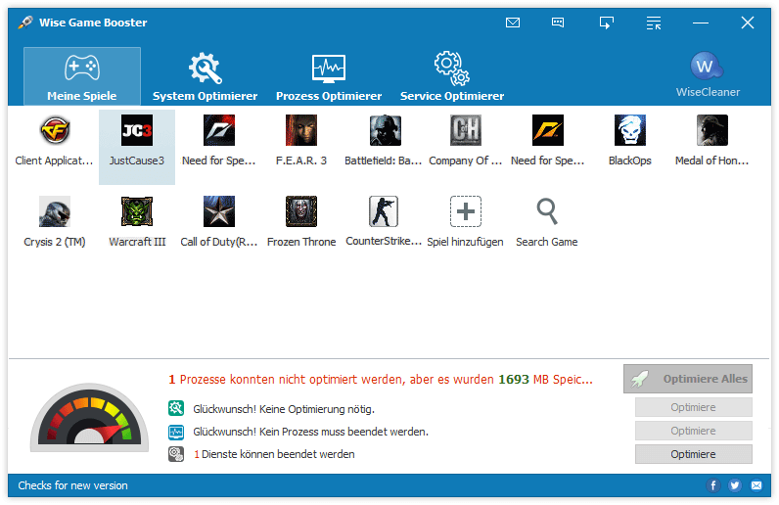Select the yellow Need for Speed game icon
This screenshot has width=779, height=505.
pyautogui.click(x=547, y=130)
